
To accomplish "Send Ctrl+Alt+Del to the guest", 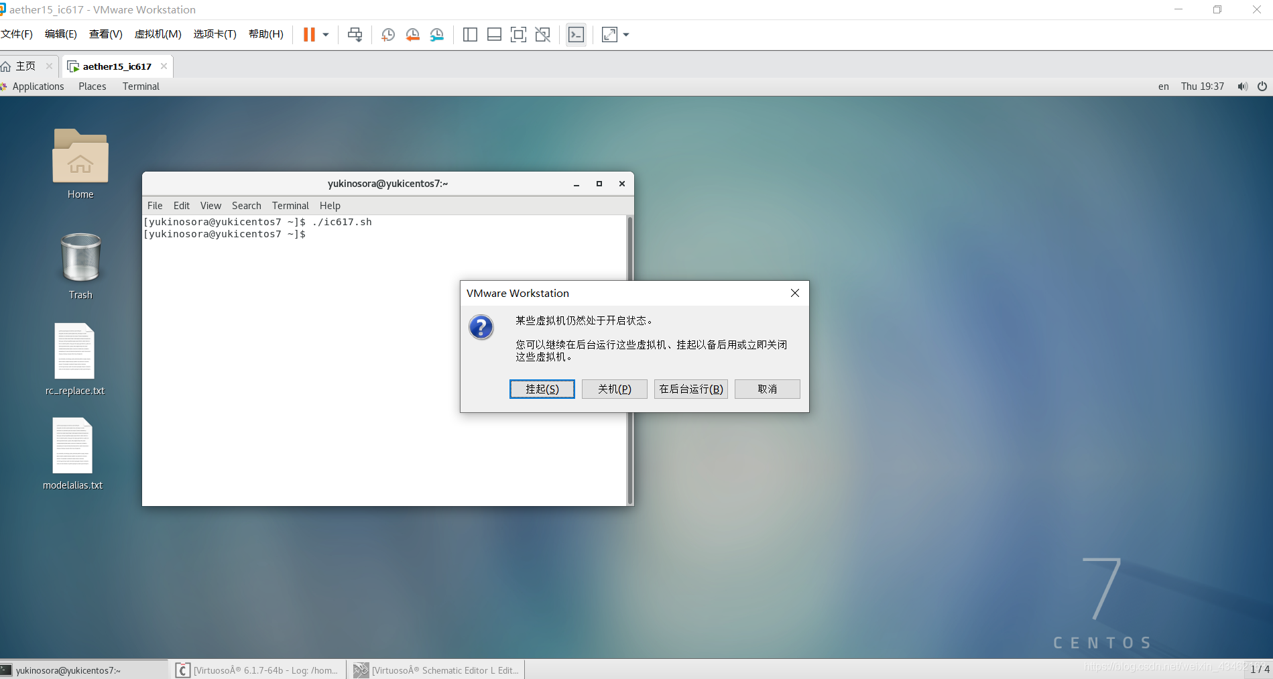I will (355, 34).
